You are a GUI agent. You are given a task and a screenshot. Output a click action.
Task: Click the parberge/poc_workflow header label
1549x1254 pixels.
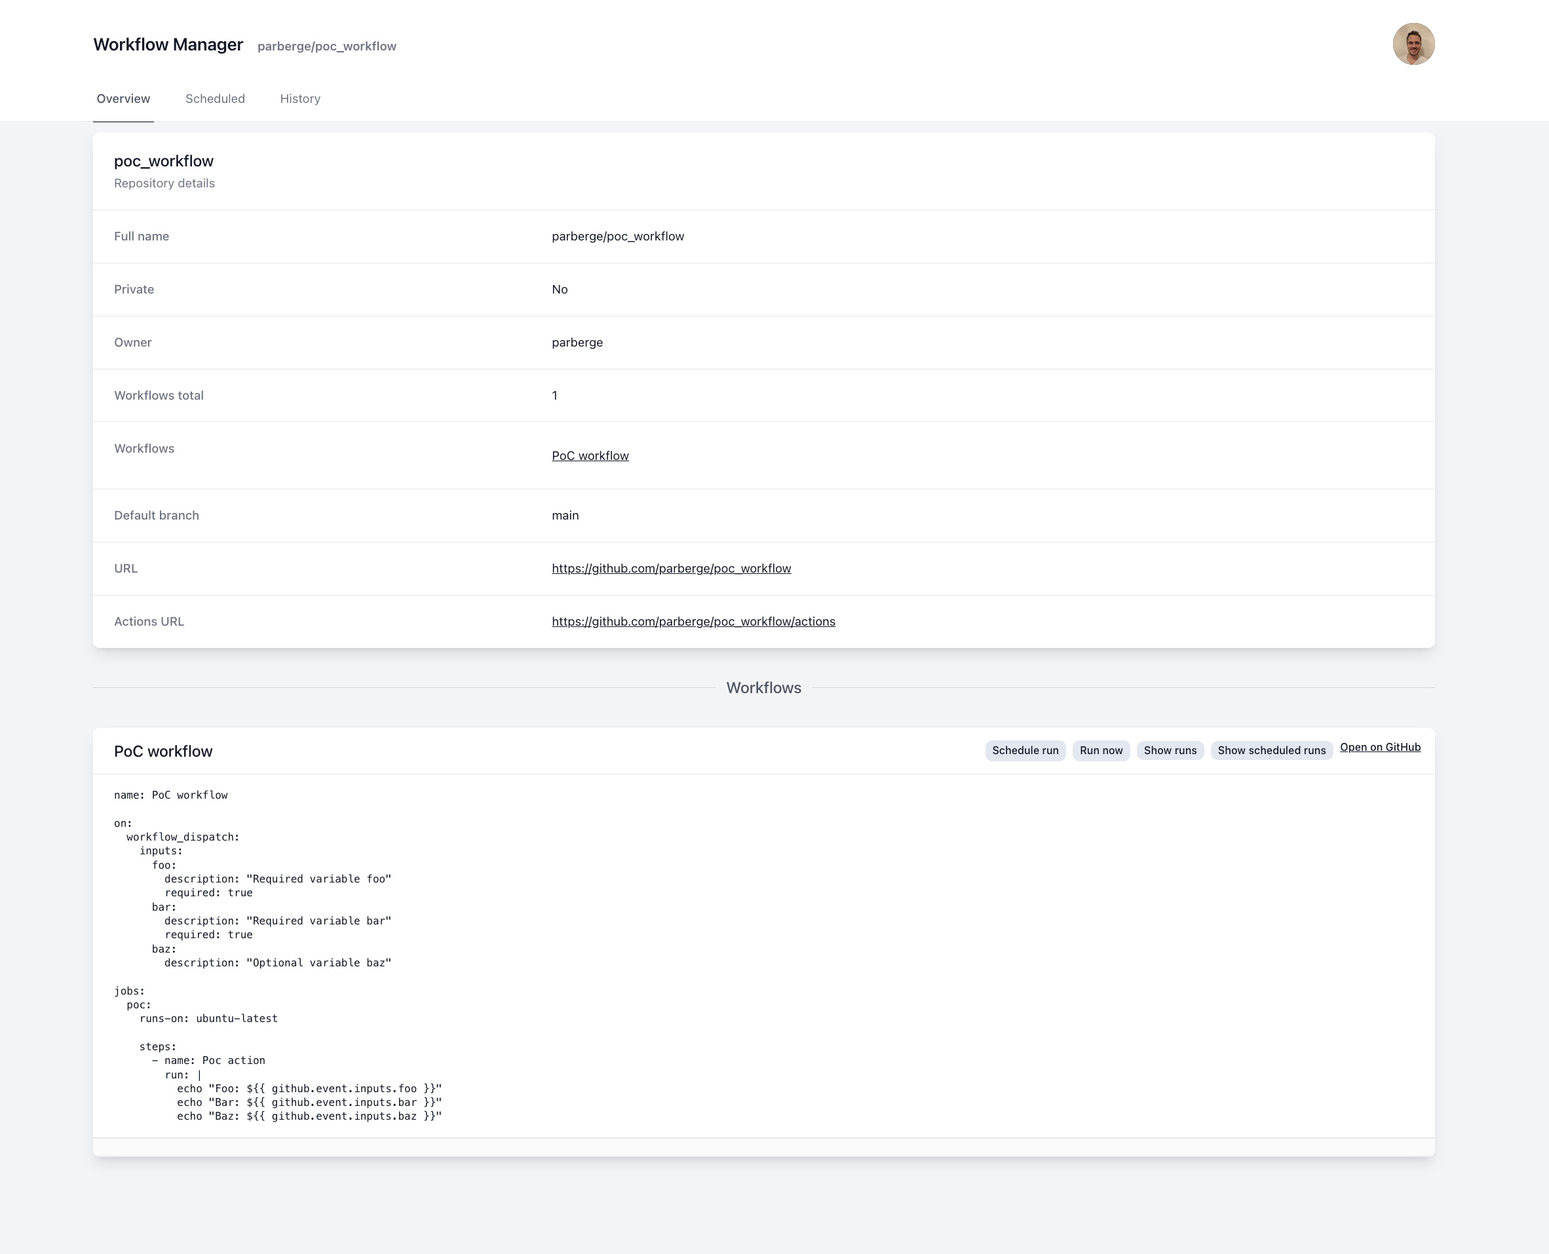coord(326,45)
